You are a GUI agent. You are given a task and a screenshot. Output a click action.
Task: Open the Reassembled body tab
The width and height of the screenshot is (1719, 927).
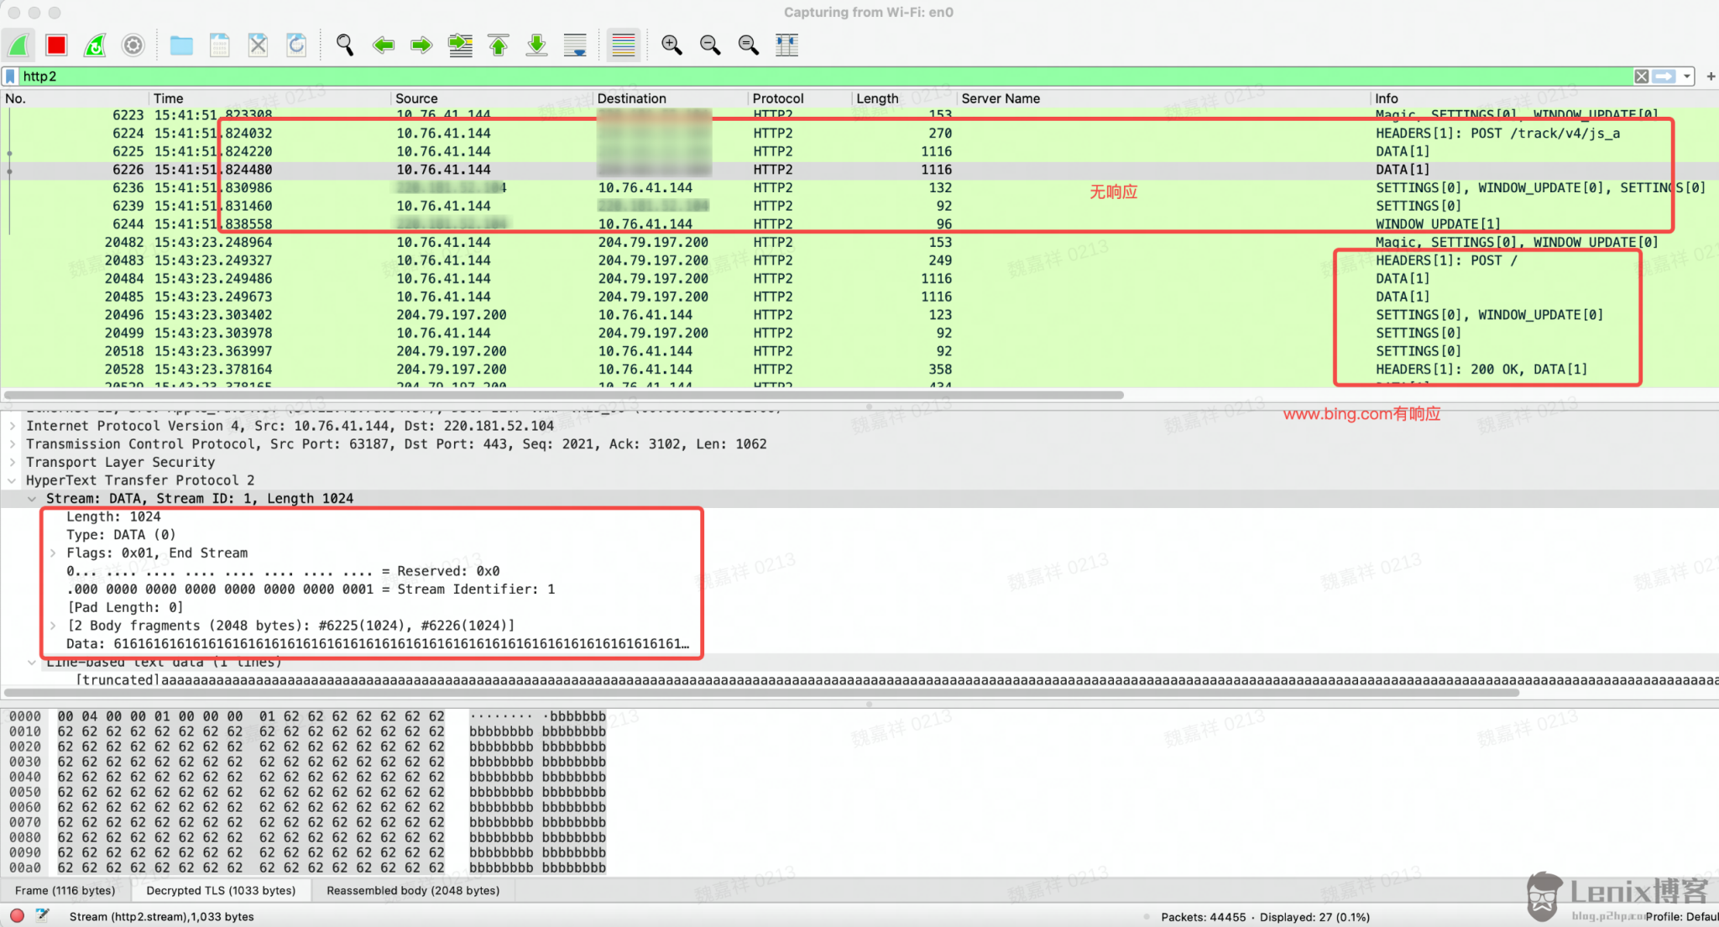tap(413, 890)
